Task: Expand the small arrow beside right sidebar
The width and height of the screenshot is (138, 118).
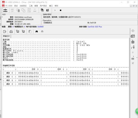Action: pos(137,58)
